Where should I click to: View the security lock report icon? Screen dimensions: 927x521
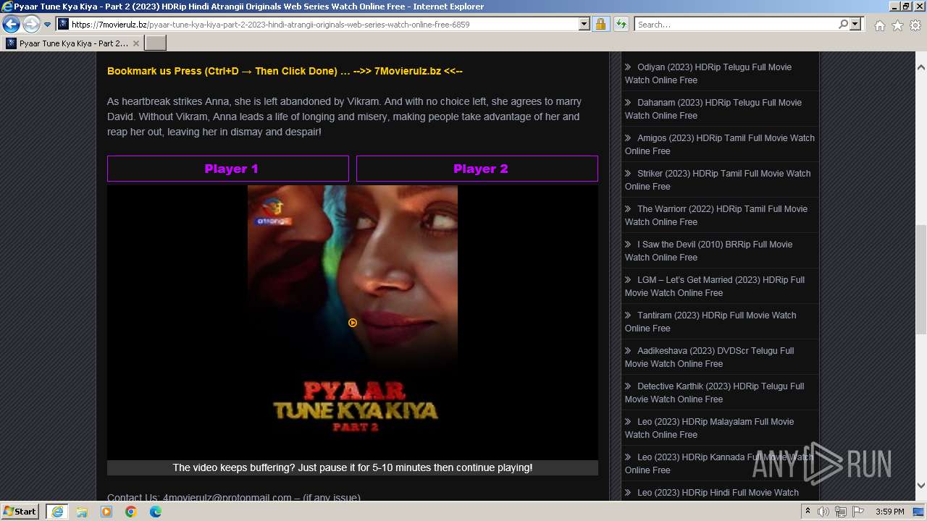click(x=601, y=24)
